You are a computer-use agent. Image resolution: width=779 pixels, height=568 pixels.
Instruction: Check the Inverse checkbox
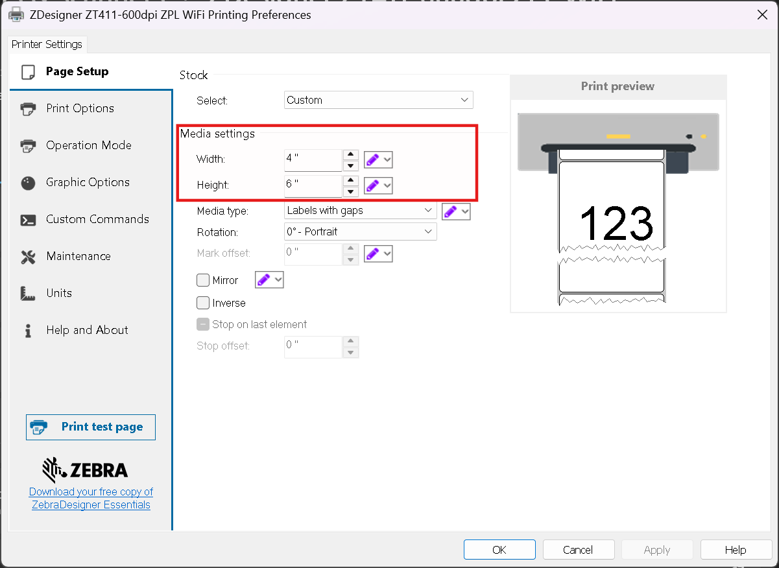(x=203, y=303)
